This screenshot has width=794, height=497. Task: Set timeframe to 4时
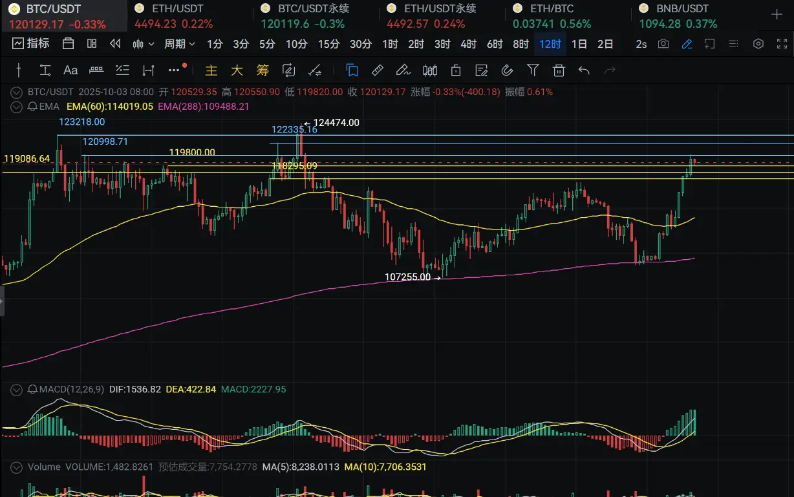[468, 44]
